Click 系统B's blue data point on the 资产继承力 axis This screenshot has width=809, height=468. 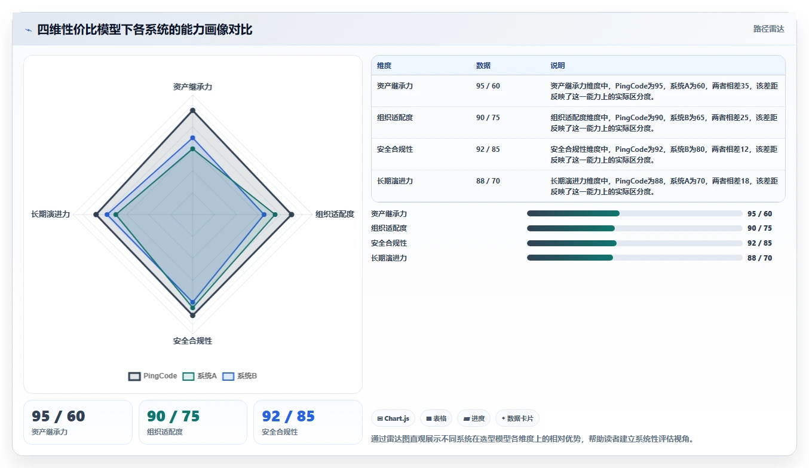click(192, 138)
